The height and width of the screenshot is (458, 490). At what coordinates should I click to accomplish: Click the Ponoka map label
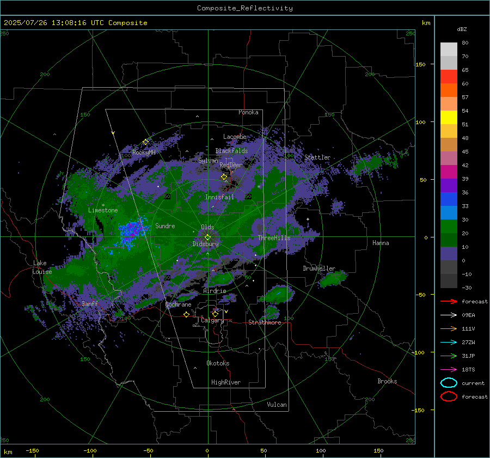(x=248, y=112)
